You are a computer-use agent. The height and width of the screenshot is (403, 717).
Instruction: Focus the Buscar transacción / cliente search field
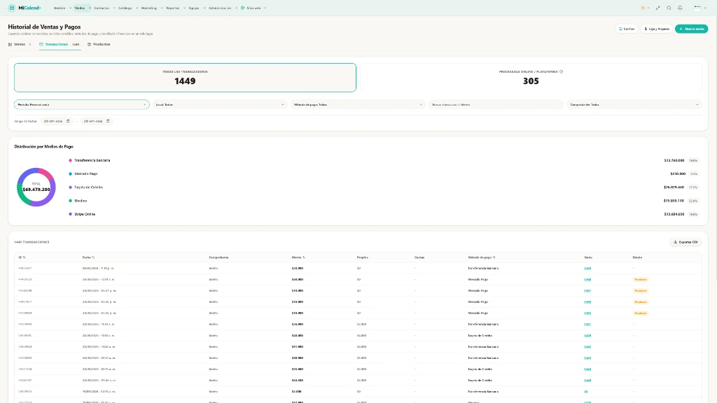pyautogui.click(x=496, y=105)
